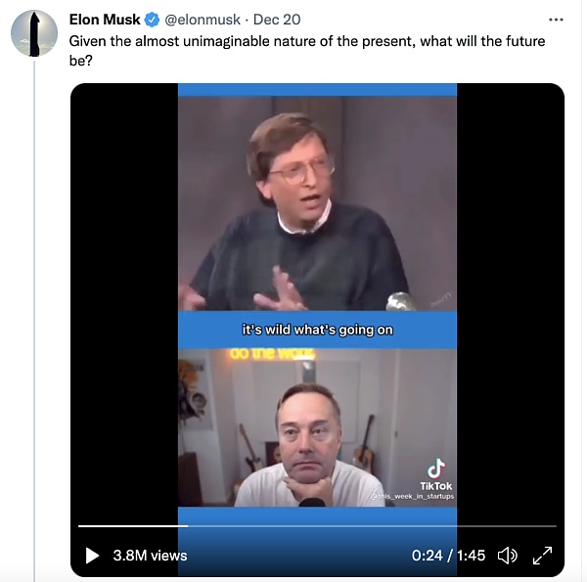Open the rocket profile avatar
The image size is (587, 582).
click(34, 33)
